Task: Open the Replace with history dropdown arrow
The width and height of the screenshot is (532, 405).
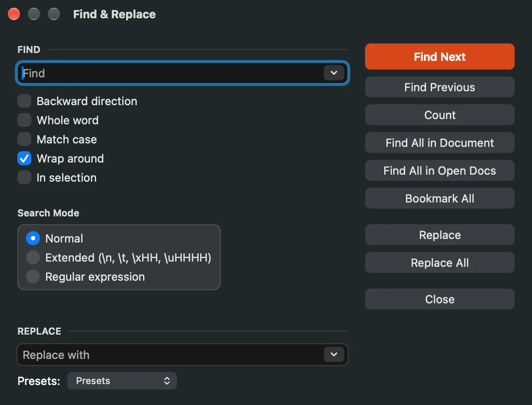Action: 334,355
